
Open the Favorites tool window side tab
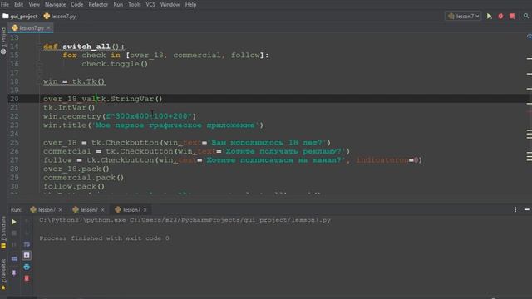tap(3, 274)
